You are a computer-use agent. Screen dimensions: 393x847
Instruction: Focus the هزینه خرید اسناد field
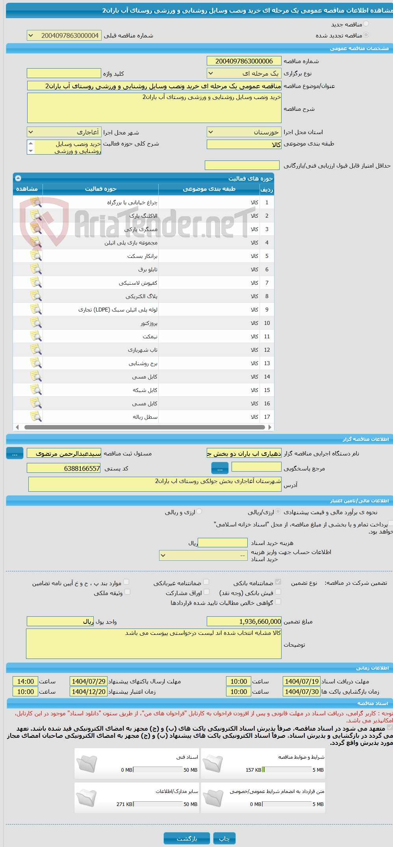(222, 543)
